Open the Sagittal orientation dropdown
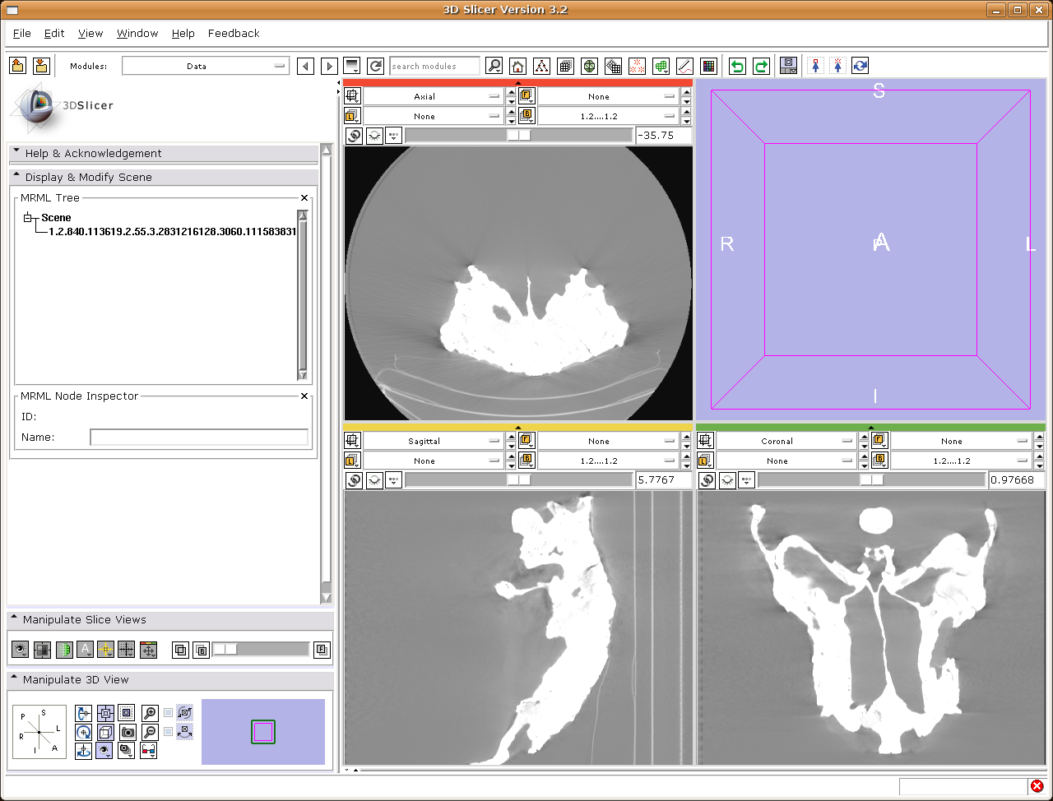The height and width of the screenshot is (801, 1053). pos(434,441)
